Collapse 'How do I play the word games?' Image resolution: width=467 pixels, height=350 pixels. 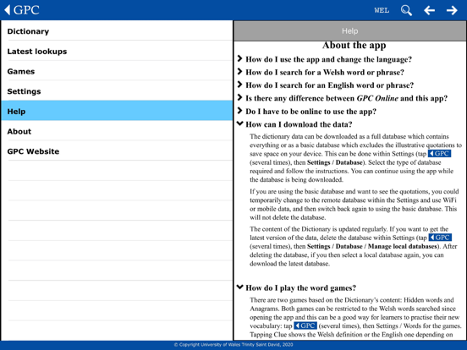297,287
